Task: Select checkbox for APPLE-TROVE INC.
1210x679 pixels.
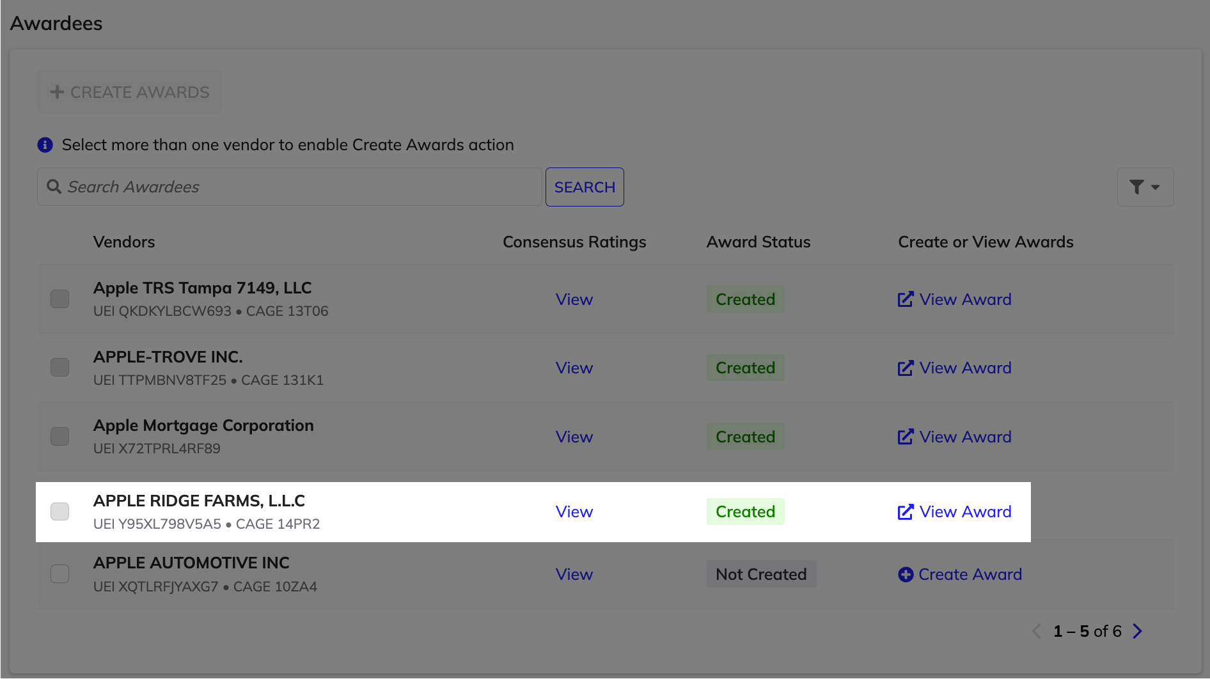Action: 60,367
